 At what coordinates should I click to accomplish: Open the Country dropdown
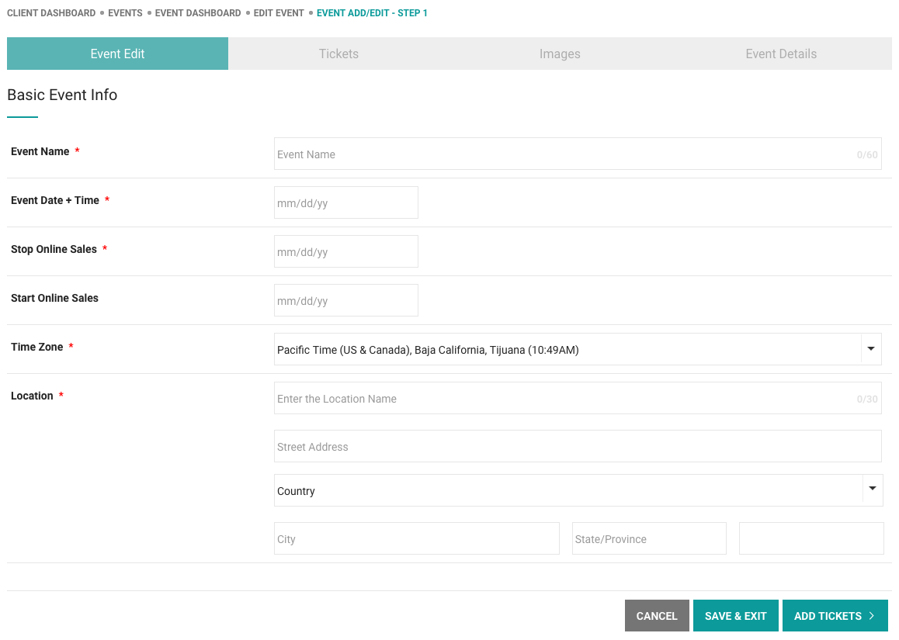click(578, 490)
